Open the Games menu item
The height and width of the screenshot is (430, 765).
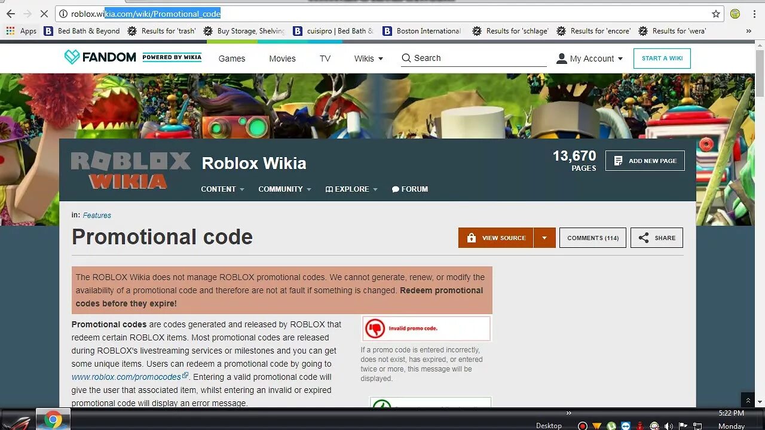pyautogui.click(x=232, y=59)
